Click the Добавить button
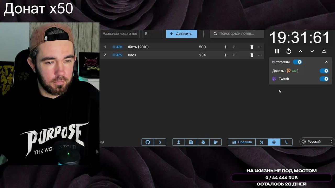 (x=181, y=34)
